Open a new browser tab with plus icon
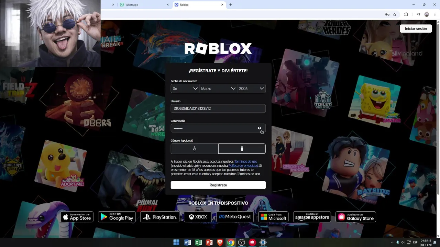 click(230, 5)
